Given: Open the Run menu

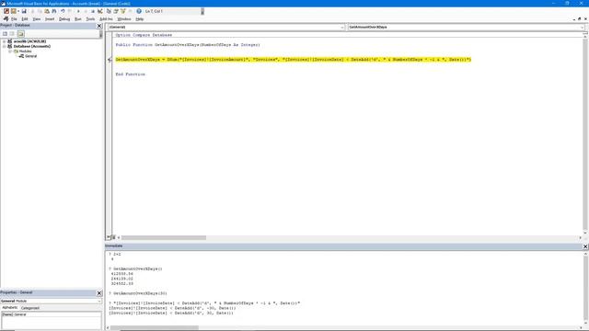Looking at the screenshot, I should coord(77,18).
